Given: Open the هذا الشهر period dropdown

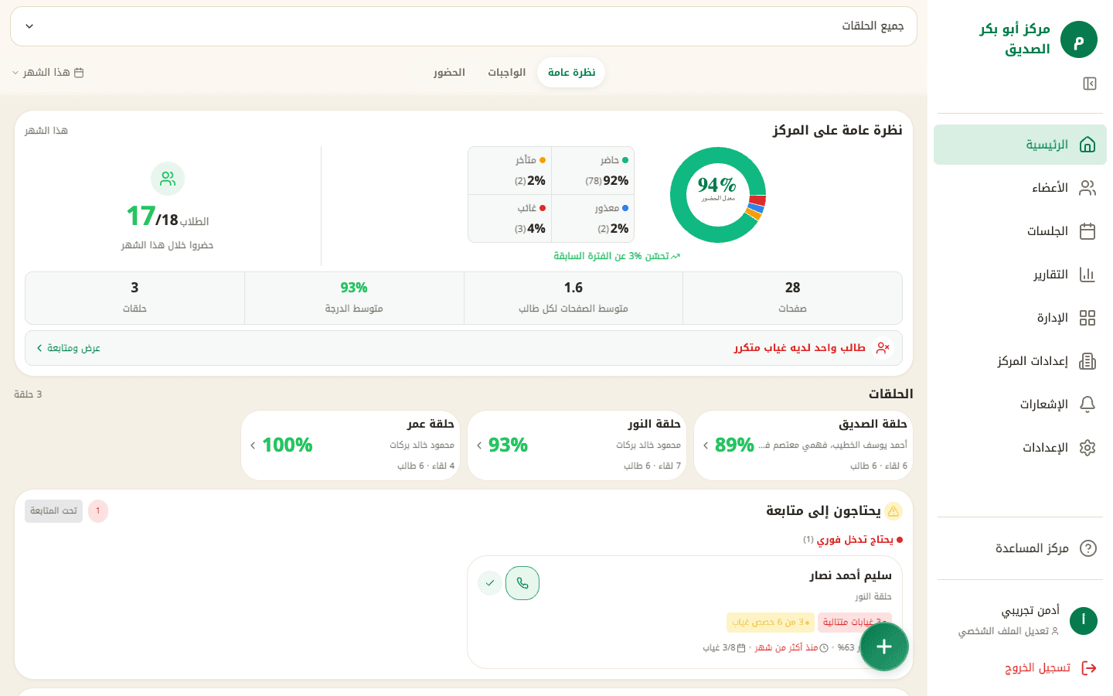Looking at the screenshot, I should pos(48,73).
